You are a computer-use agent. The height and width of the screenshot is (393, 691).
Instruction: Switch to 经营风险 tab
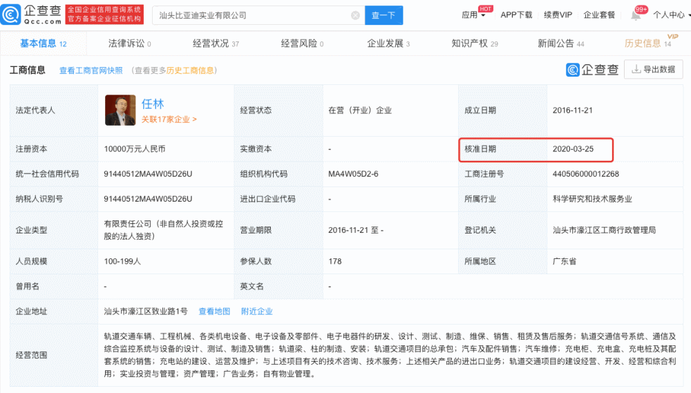(303, 44)
